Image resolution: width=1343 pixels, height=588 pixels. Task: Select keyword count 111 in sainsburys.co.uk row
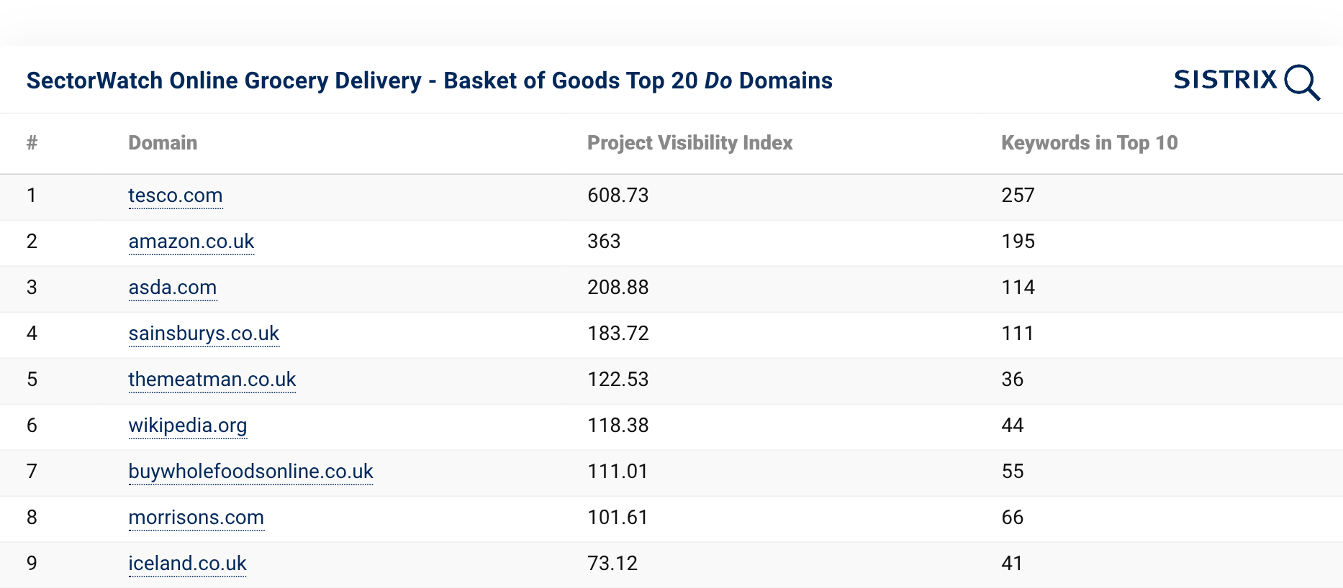tap(1017, 334)
